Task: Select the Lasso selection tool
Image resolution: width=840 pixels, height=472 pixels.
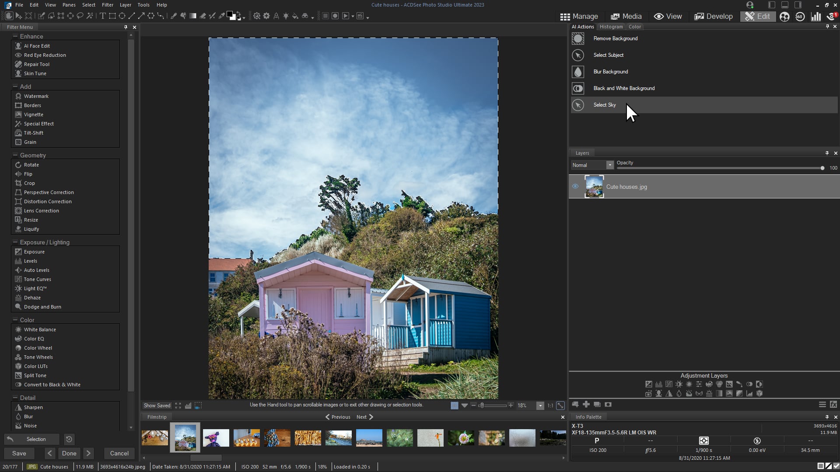Action: [80, 16]
